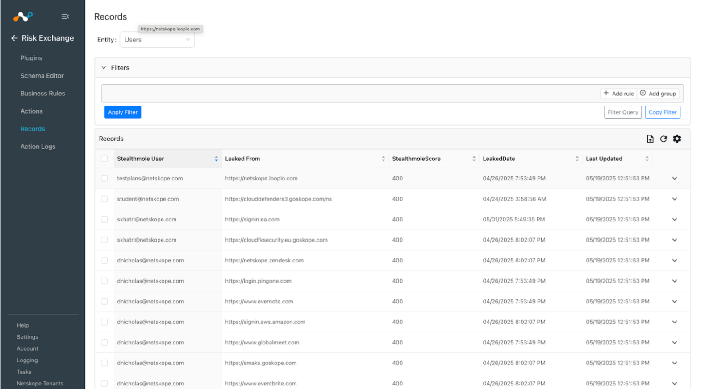Go to Settings in sidebar footer
This screenshot has width=701, height=389.
[x=27, y=337]
